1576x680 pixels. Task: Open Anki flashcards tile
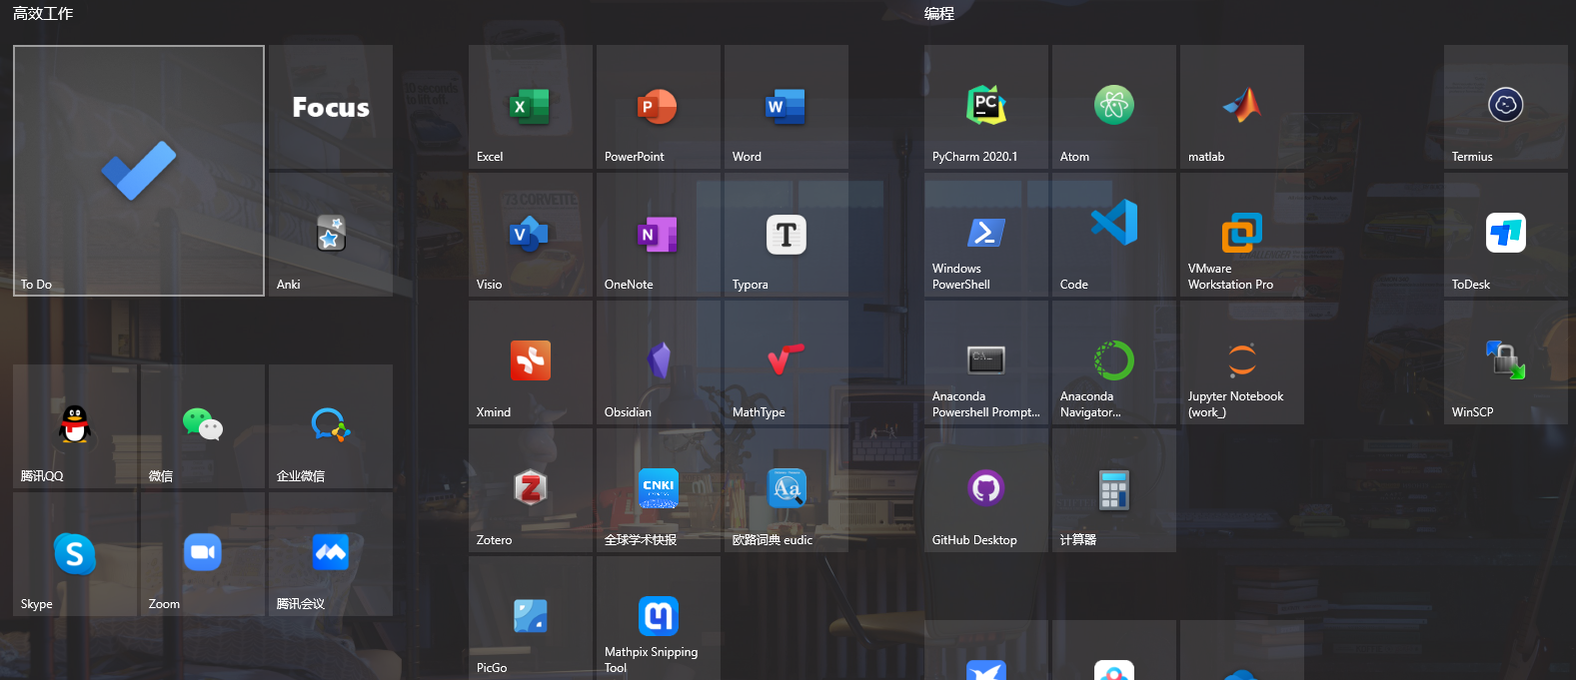pos(331,235)
